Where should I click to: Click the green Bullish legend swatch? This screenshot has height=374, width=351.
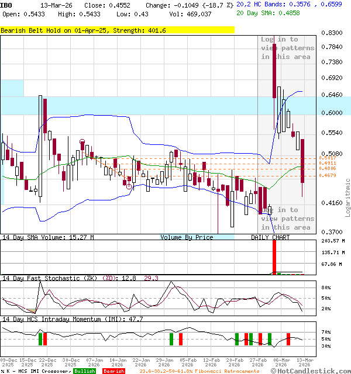pos(84,371)
